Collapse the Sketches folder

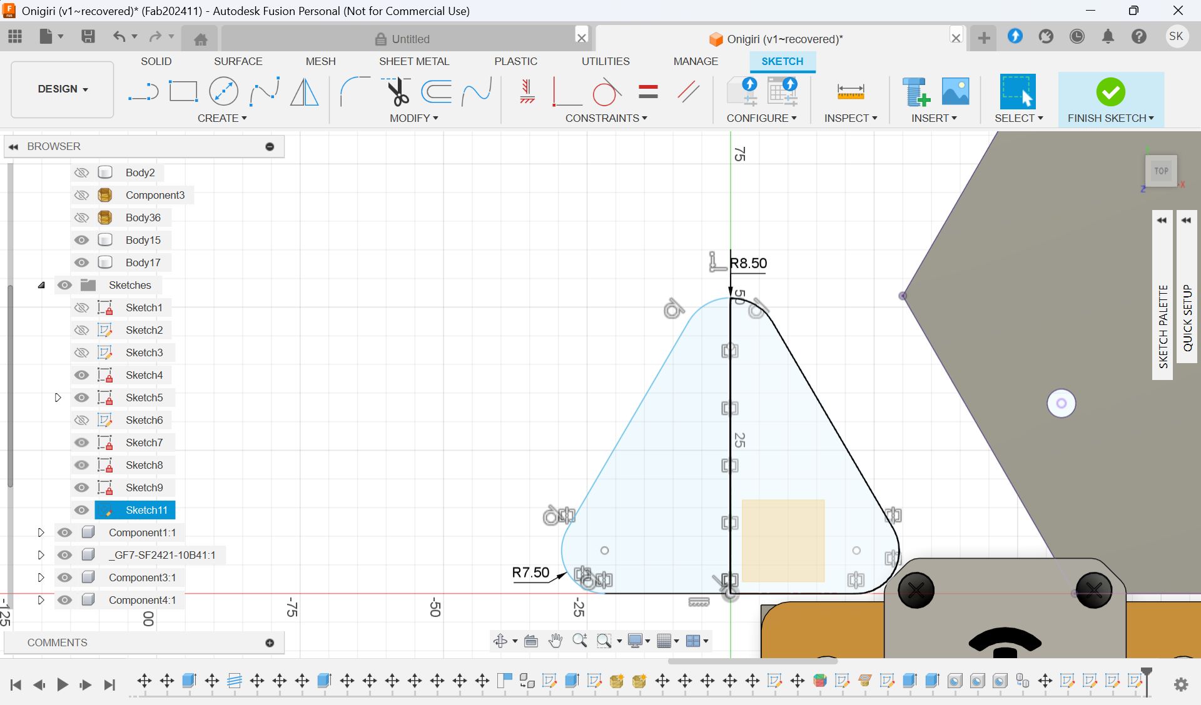coord(41,285)
